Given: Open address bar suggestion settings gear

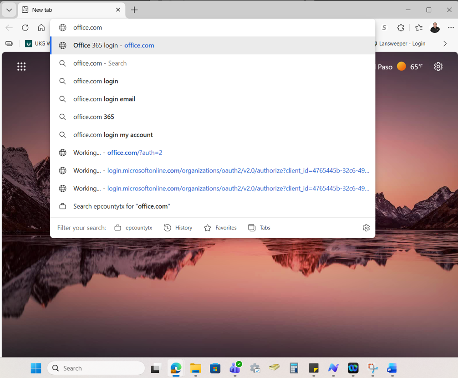Looking at the screenshot, I should (366, 228).
